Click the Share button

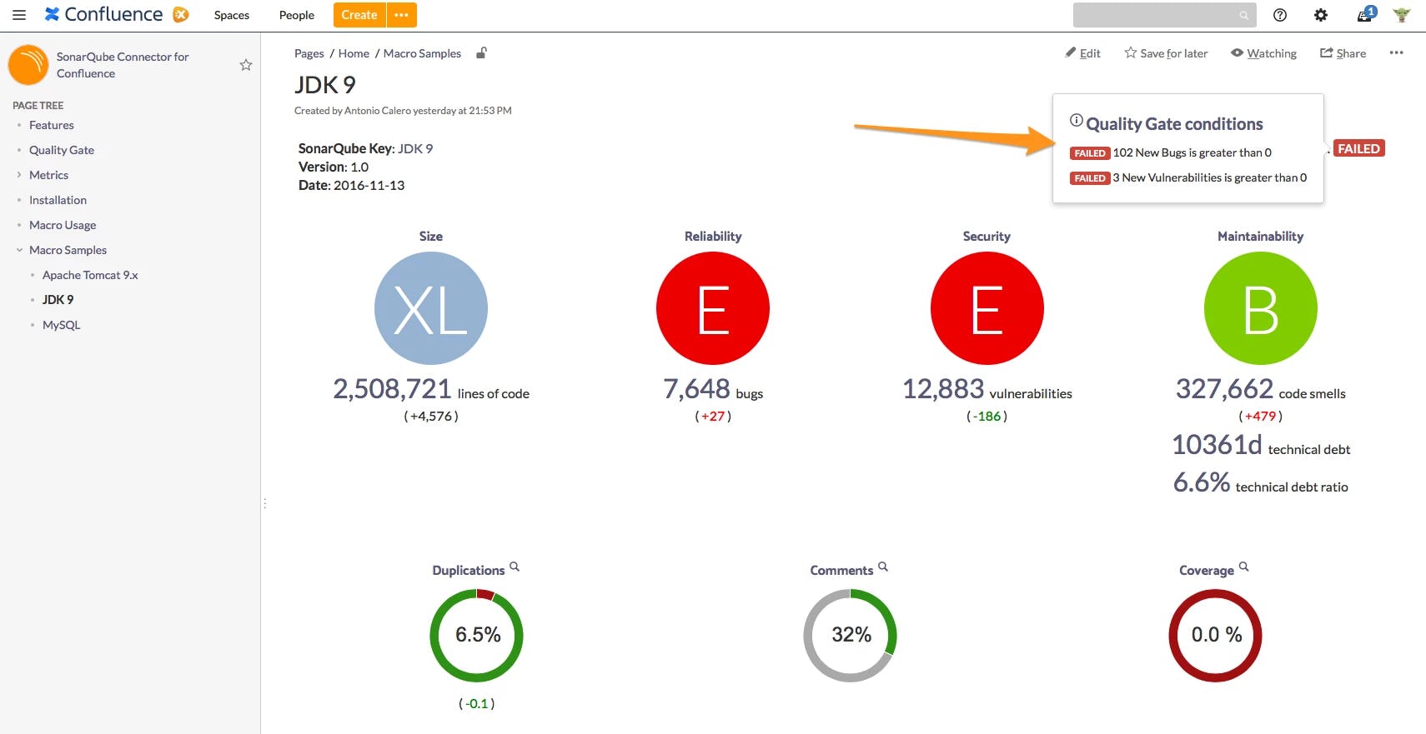(x=1343, y=53)
